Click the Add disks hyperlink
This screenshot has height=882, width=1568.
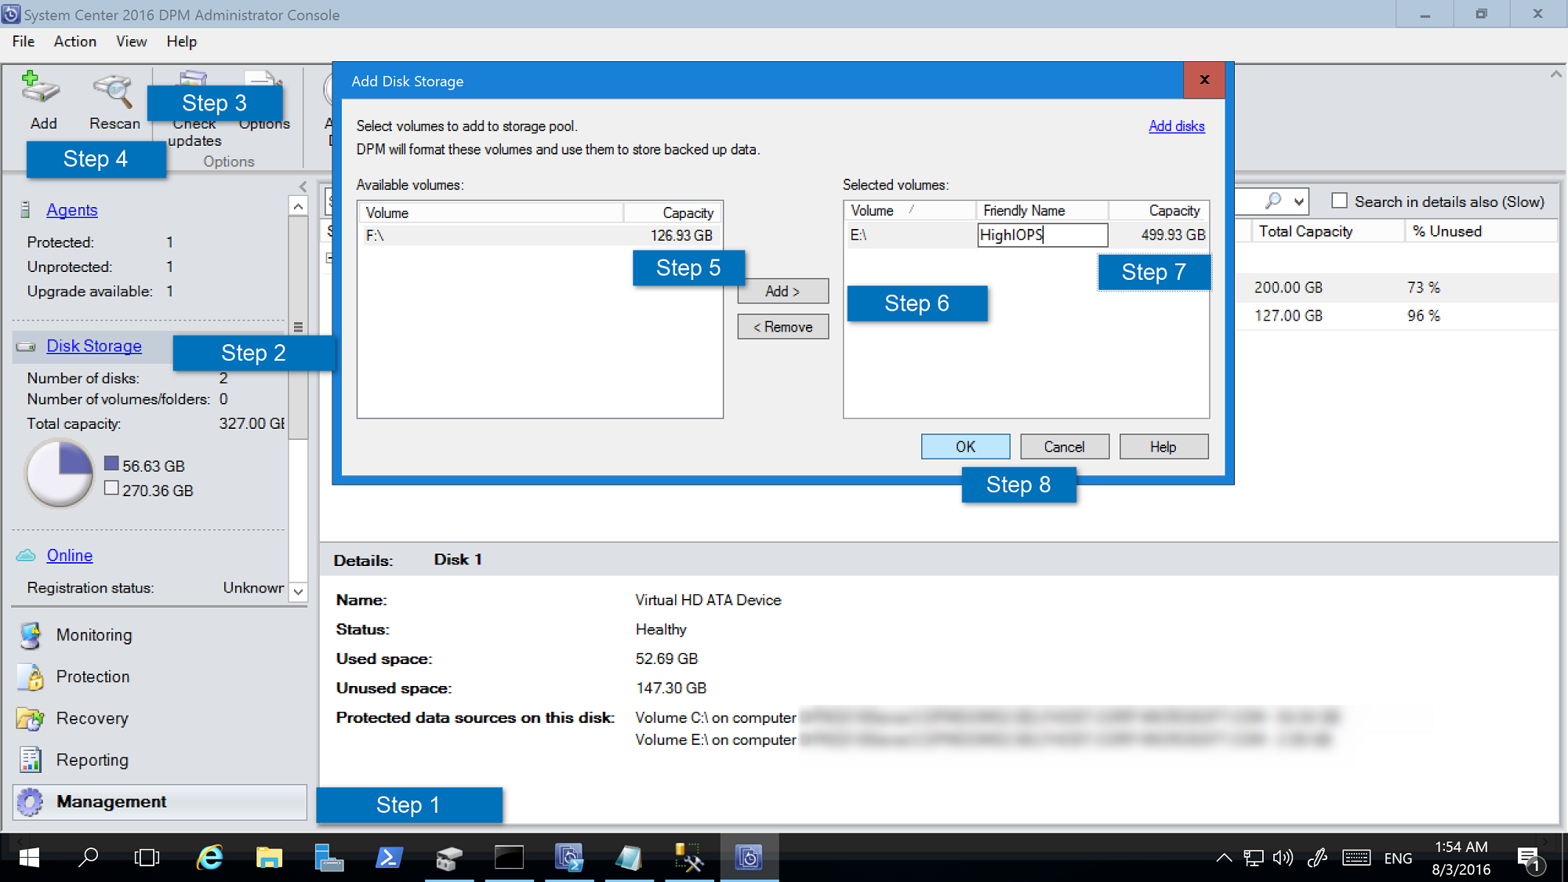1175,126
